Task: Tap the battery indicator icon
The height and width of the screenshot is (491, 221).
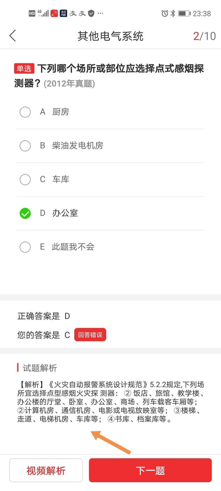Action: coord(184,13)
